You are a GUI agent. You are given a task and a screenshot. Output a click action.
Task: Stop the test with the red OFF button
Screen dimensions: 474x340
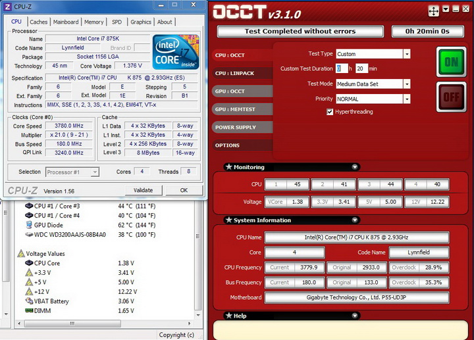coord(451,97)
